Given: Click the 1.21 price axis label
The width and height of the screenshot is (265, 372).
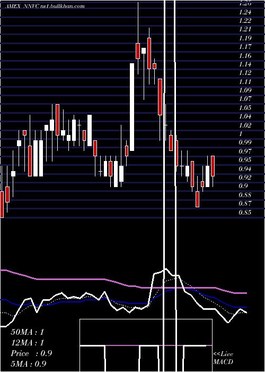Looking at the screenshot, I should point(245,29).
